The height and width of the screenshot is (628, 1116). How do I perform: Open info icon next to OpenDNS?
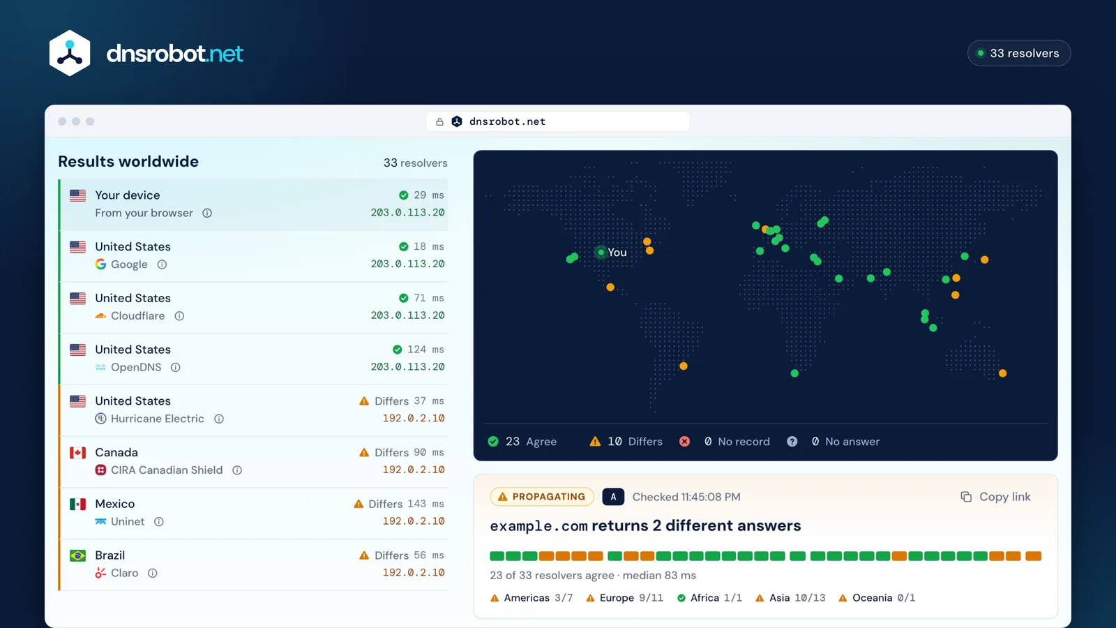pos(176,368)
